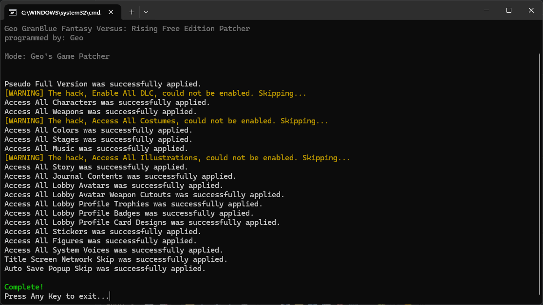Click 'Access All Stickers' output line

(102, 232)
